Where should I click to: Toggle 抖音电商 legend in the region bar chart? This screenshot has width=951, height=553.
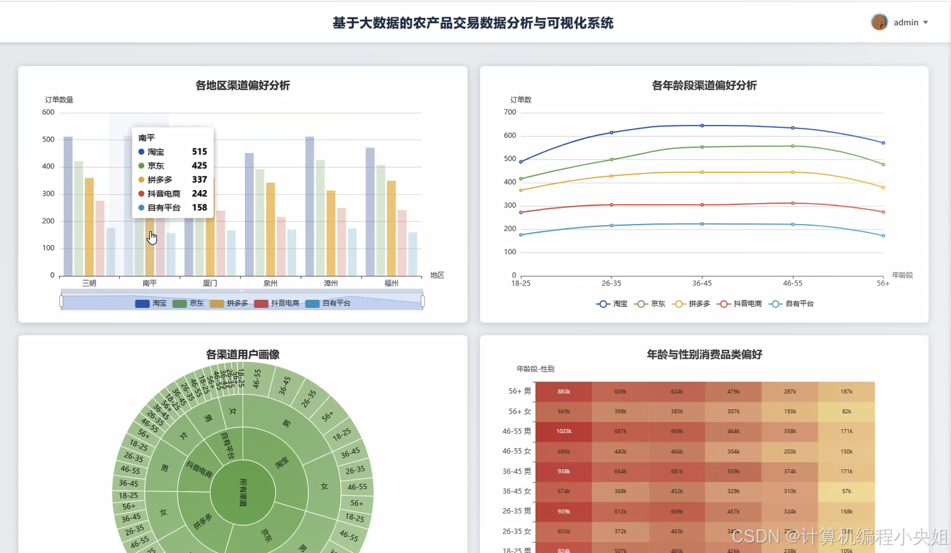pyautogui.click(x=276, y=303)
